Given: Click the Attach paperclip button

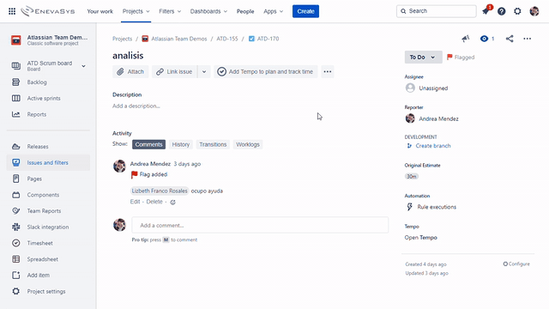Looking at the screenshot, I should (130, 71).
